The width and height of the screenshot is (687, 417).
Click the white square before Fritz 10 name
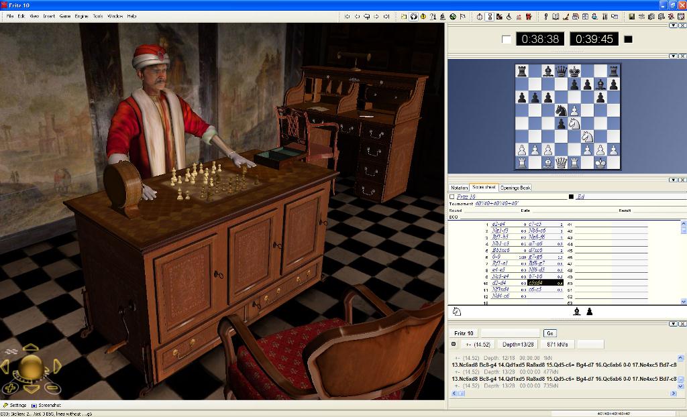pos(452,197)
